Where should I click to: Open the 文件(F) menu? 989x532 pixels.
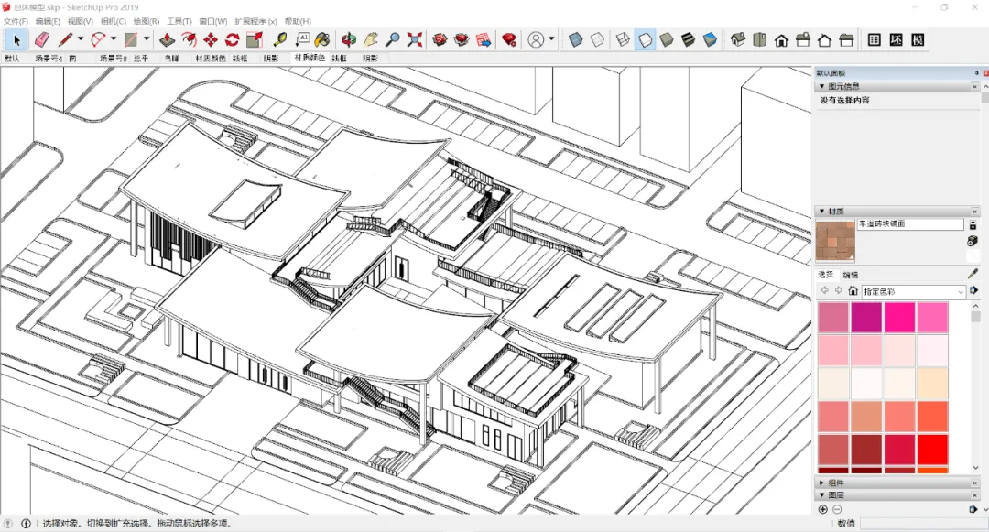coord(16,21)
